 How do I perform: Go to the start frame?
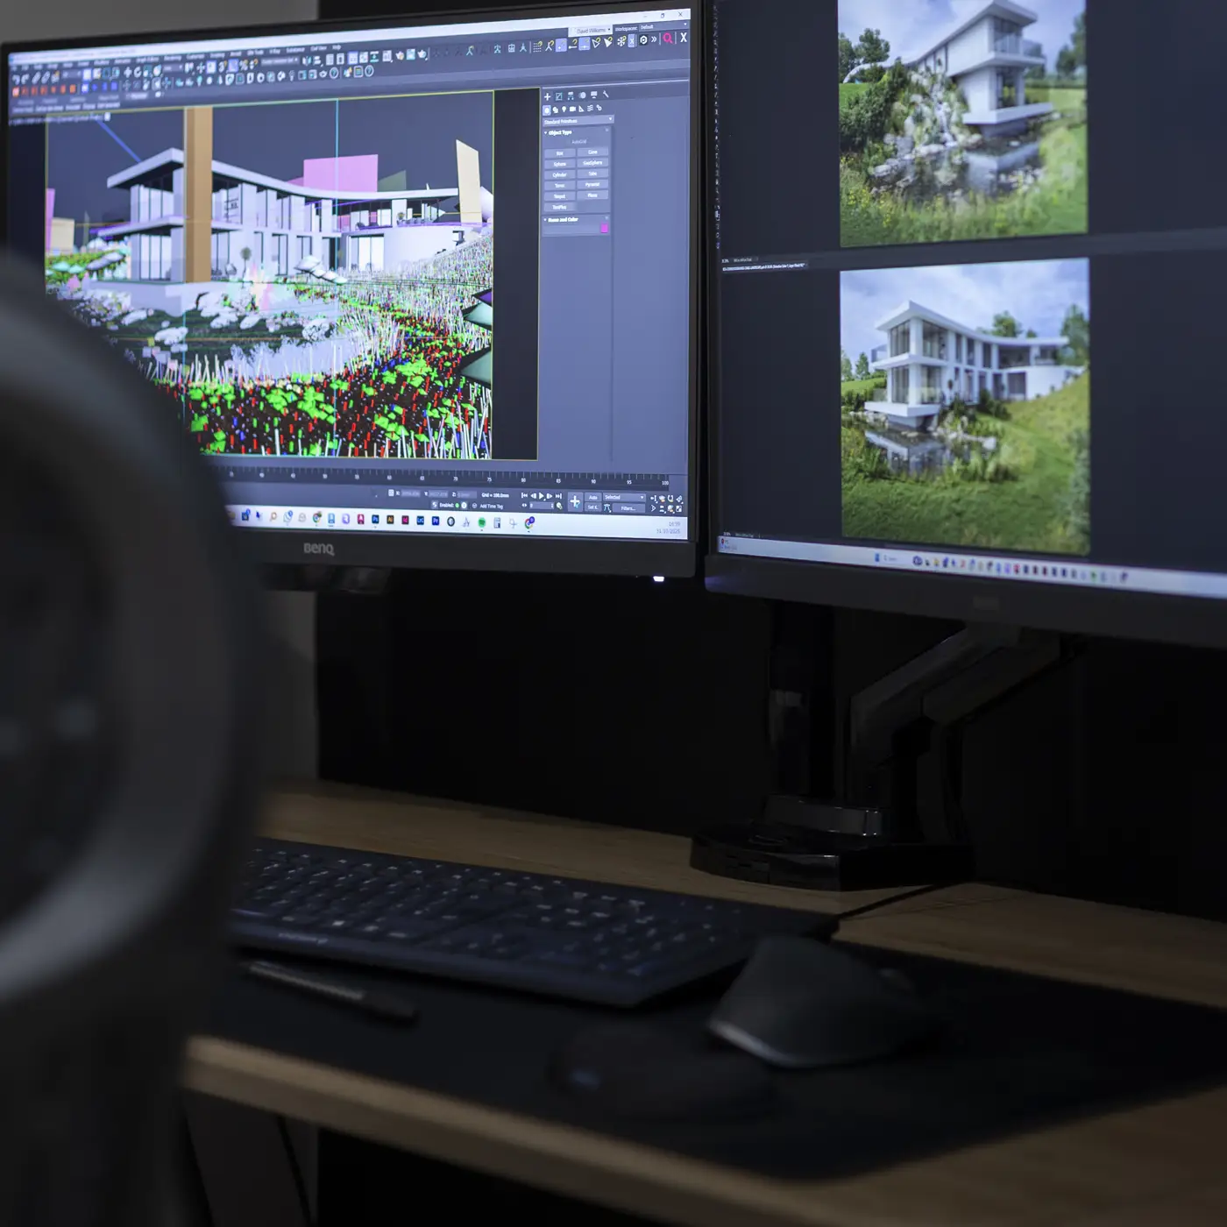tap(524, 495)
